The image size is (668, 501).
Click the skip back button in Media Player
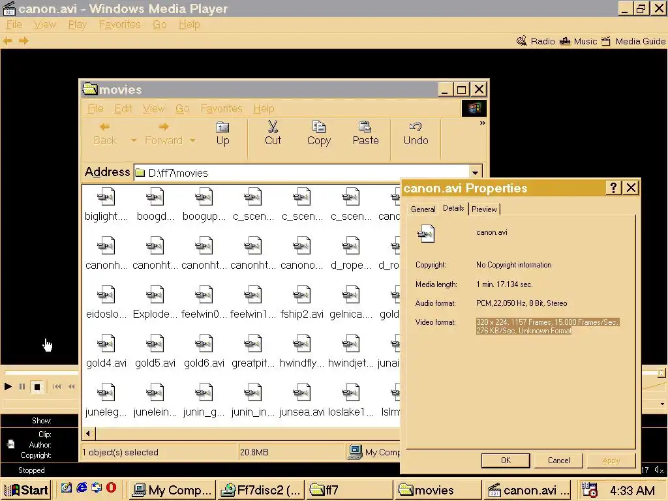point(57,387)
